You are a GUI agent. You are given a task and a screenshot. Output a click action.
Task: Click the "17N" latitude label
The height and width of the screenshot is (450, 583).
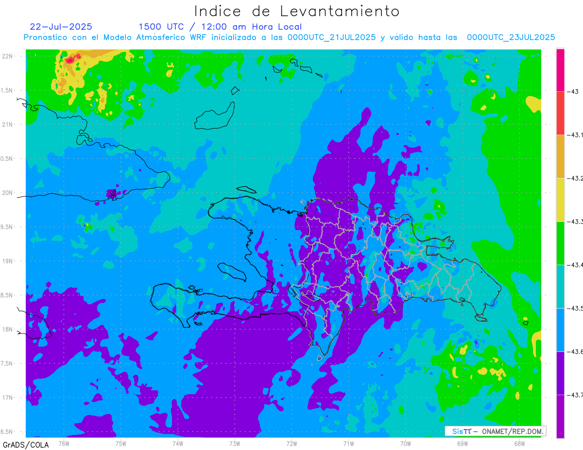tap(8, 398)
